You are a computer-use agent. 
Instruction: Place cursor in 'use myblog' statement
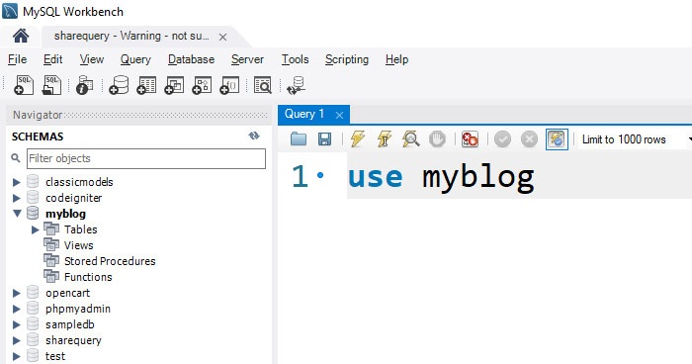tap(441, 177)
